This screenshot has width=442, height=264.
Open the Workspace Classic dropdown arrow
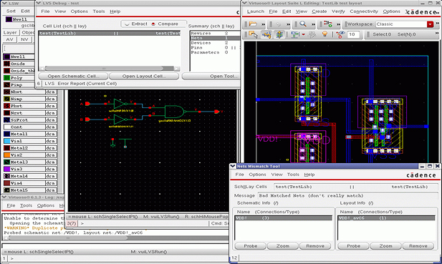pyautogui.click(x=430, y=24)
